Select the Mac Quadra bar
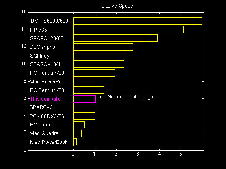The image size is (226, 169). click(77, 133)
